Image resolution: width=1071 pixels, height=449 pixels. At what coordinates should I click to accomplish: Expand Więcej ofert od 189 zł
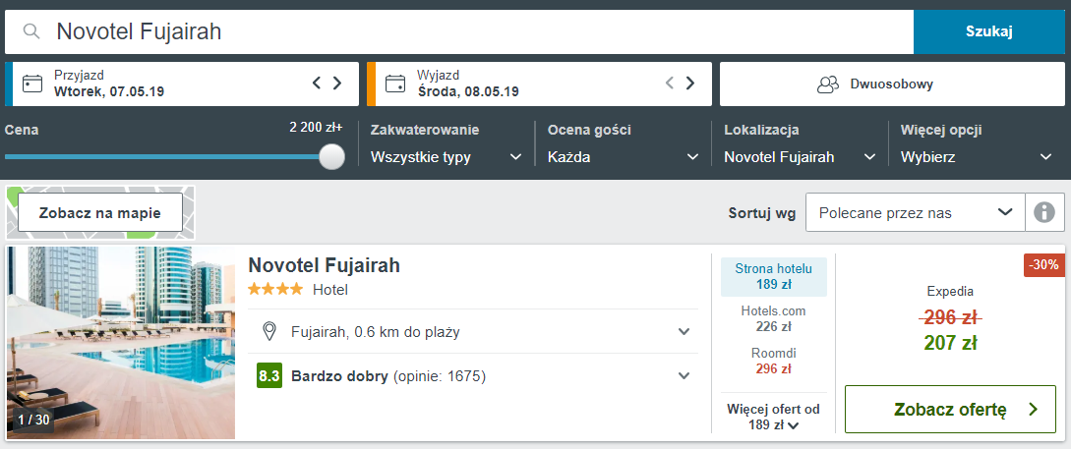(x=773, y=417)
